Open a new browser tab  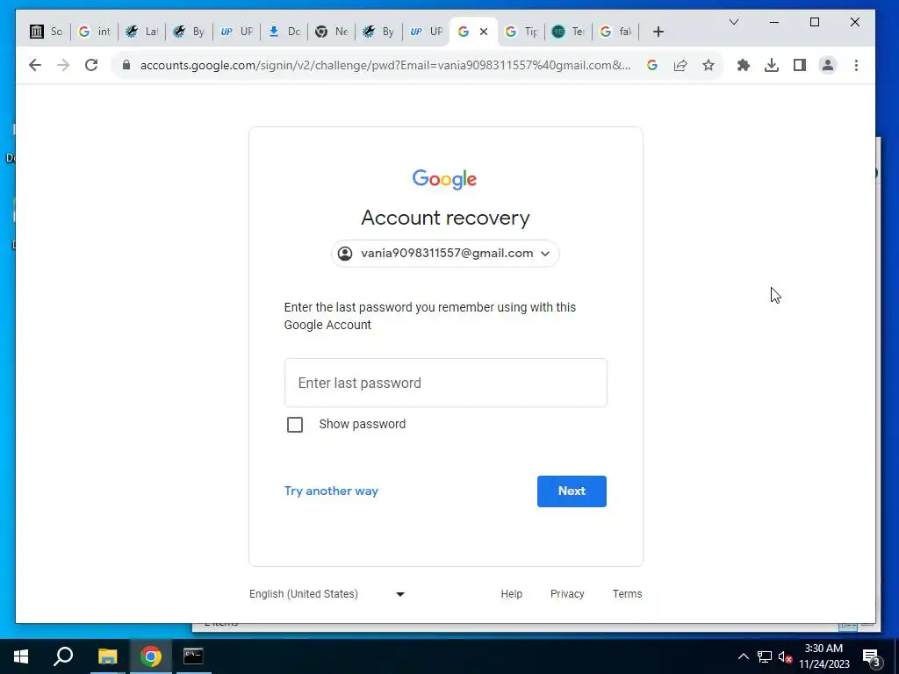click(658, 32)
